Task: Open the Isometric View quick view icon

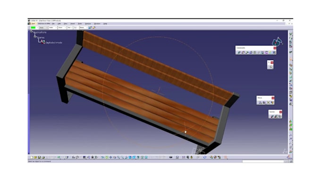Action: point(134,157)
